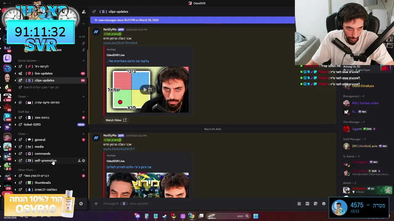Open Discord from the taskbar
This screenshot has width=394, height=221.
pos(138,216)
